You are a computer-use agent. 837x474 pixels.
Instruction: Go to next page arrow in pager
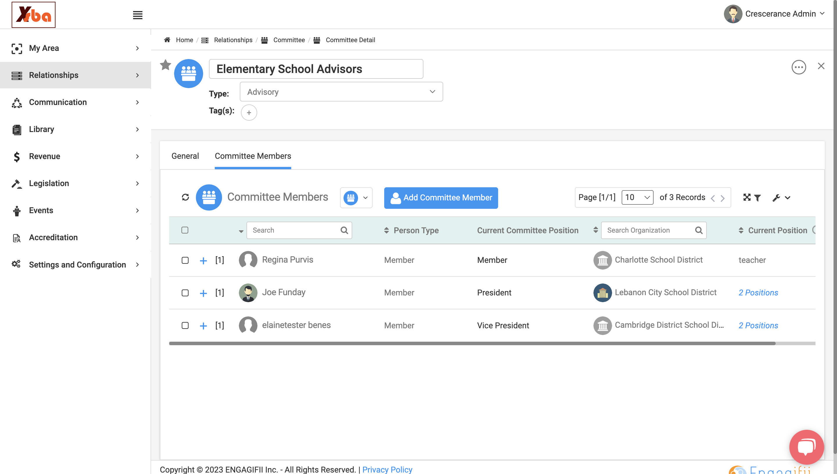pyautogui.click(x=722, y=198)
